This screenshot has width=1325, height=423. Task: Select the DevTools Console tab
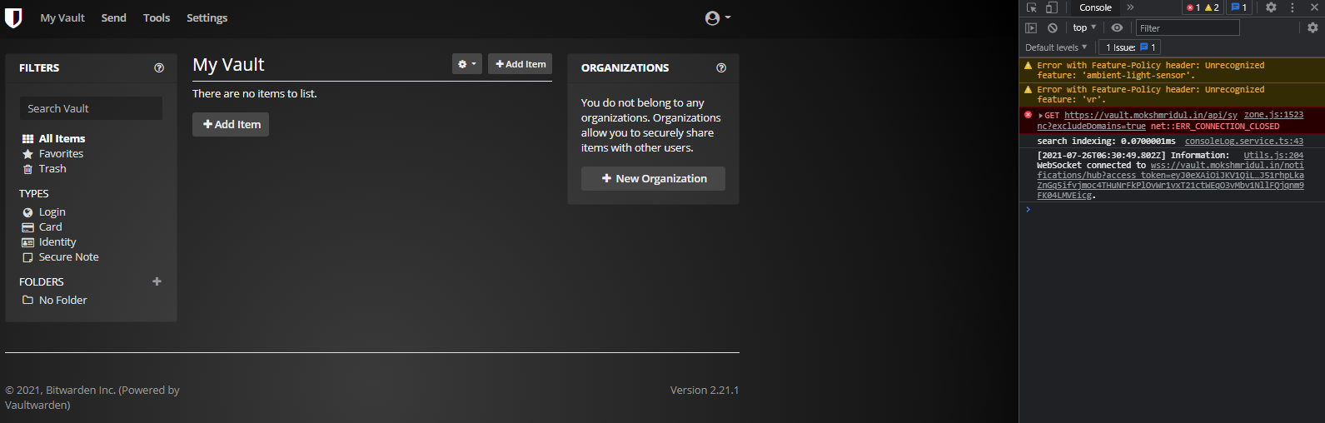point(1095,7)
